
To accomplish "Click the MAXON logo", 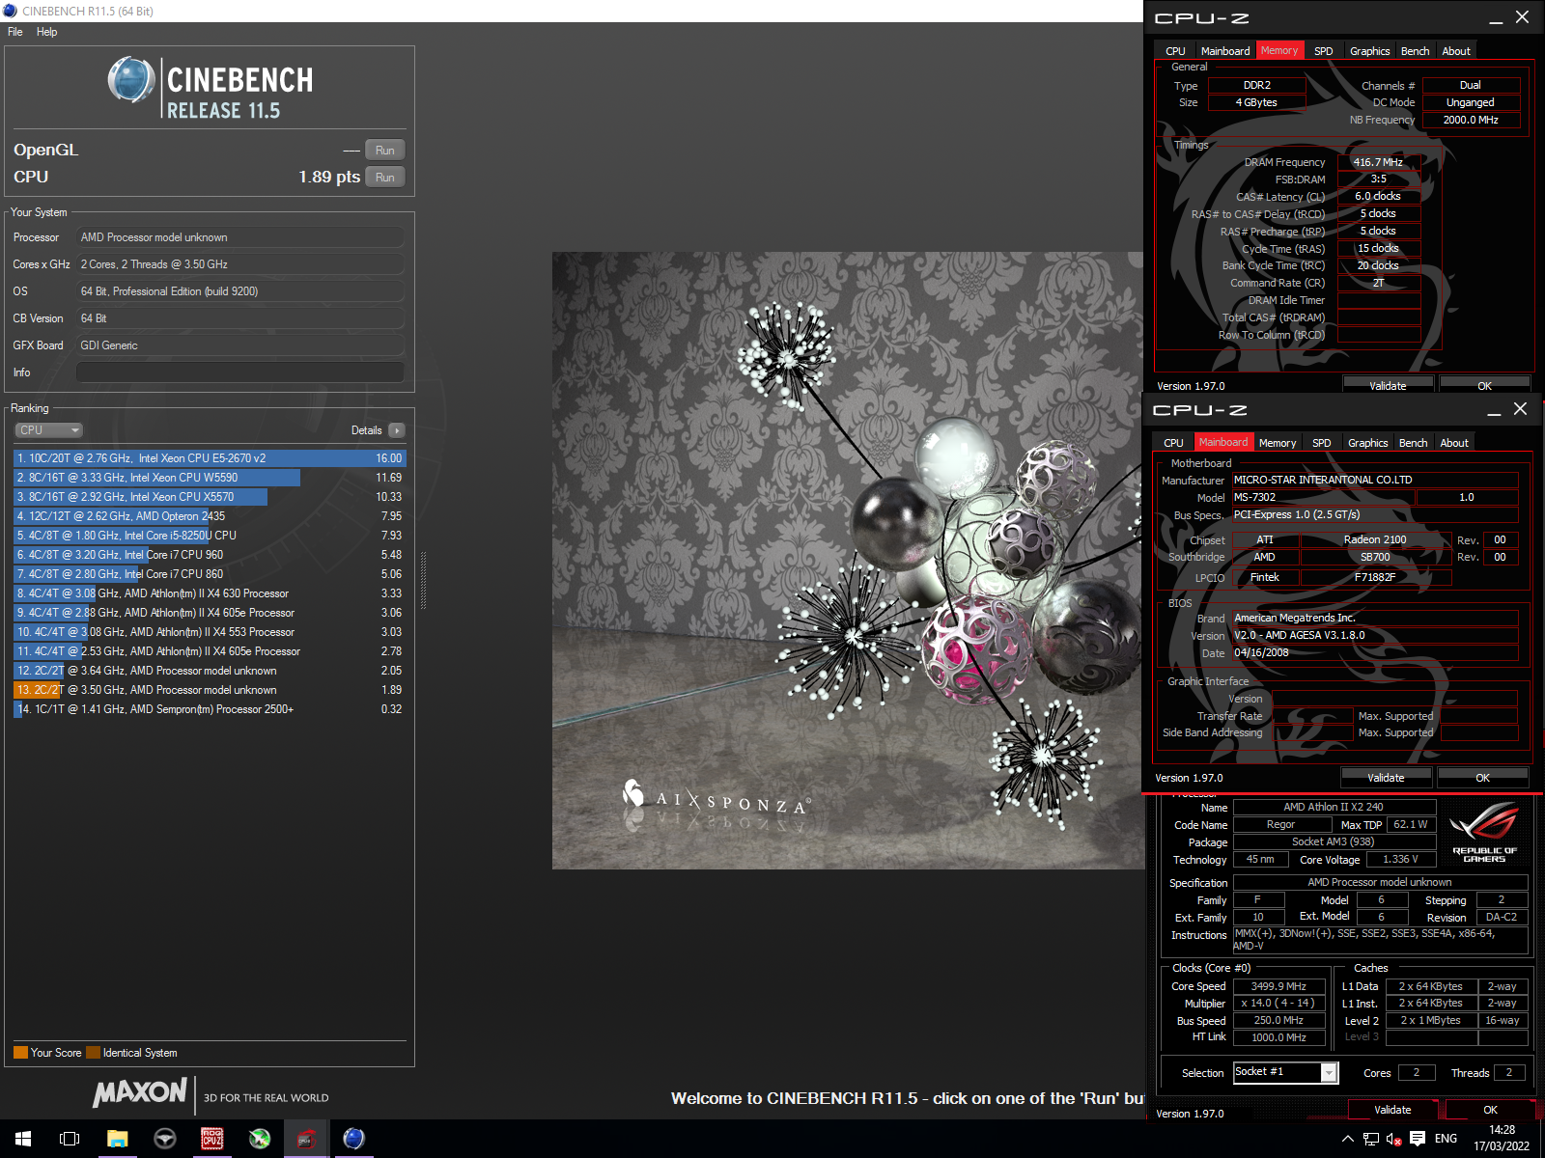I will 140,1092.
